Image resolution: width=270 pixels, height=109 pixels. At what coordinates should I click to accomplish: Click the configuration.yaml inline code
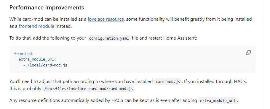[x=109, y=38]
